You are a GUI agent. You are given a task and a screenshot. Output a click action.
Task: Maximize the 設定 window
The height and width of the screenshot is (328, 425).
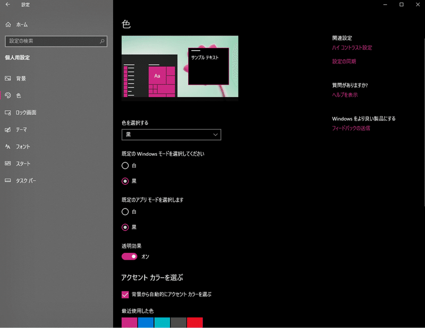tap(402, 4)
